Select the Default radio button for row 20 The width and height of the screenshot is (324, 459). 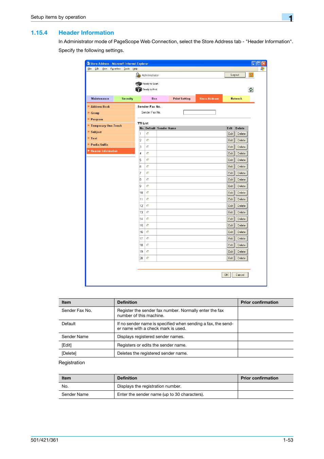148,258
